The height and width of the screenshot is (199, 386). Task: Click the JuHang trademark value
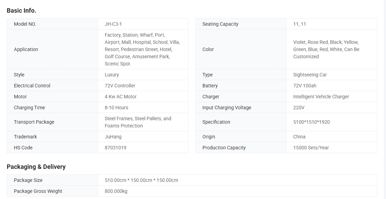coord(113,137)
